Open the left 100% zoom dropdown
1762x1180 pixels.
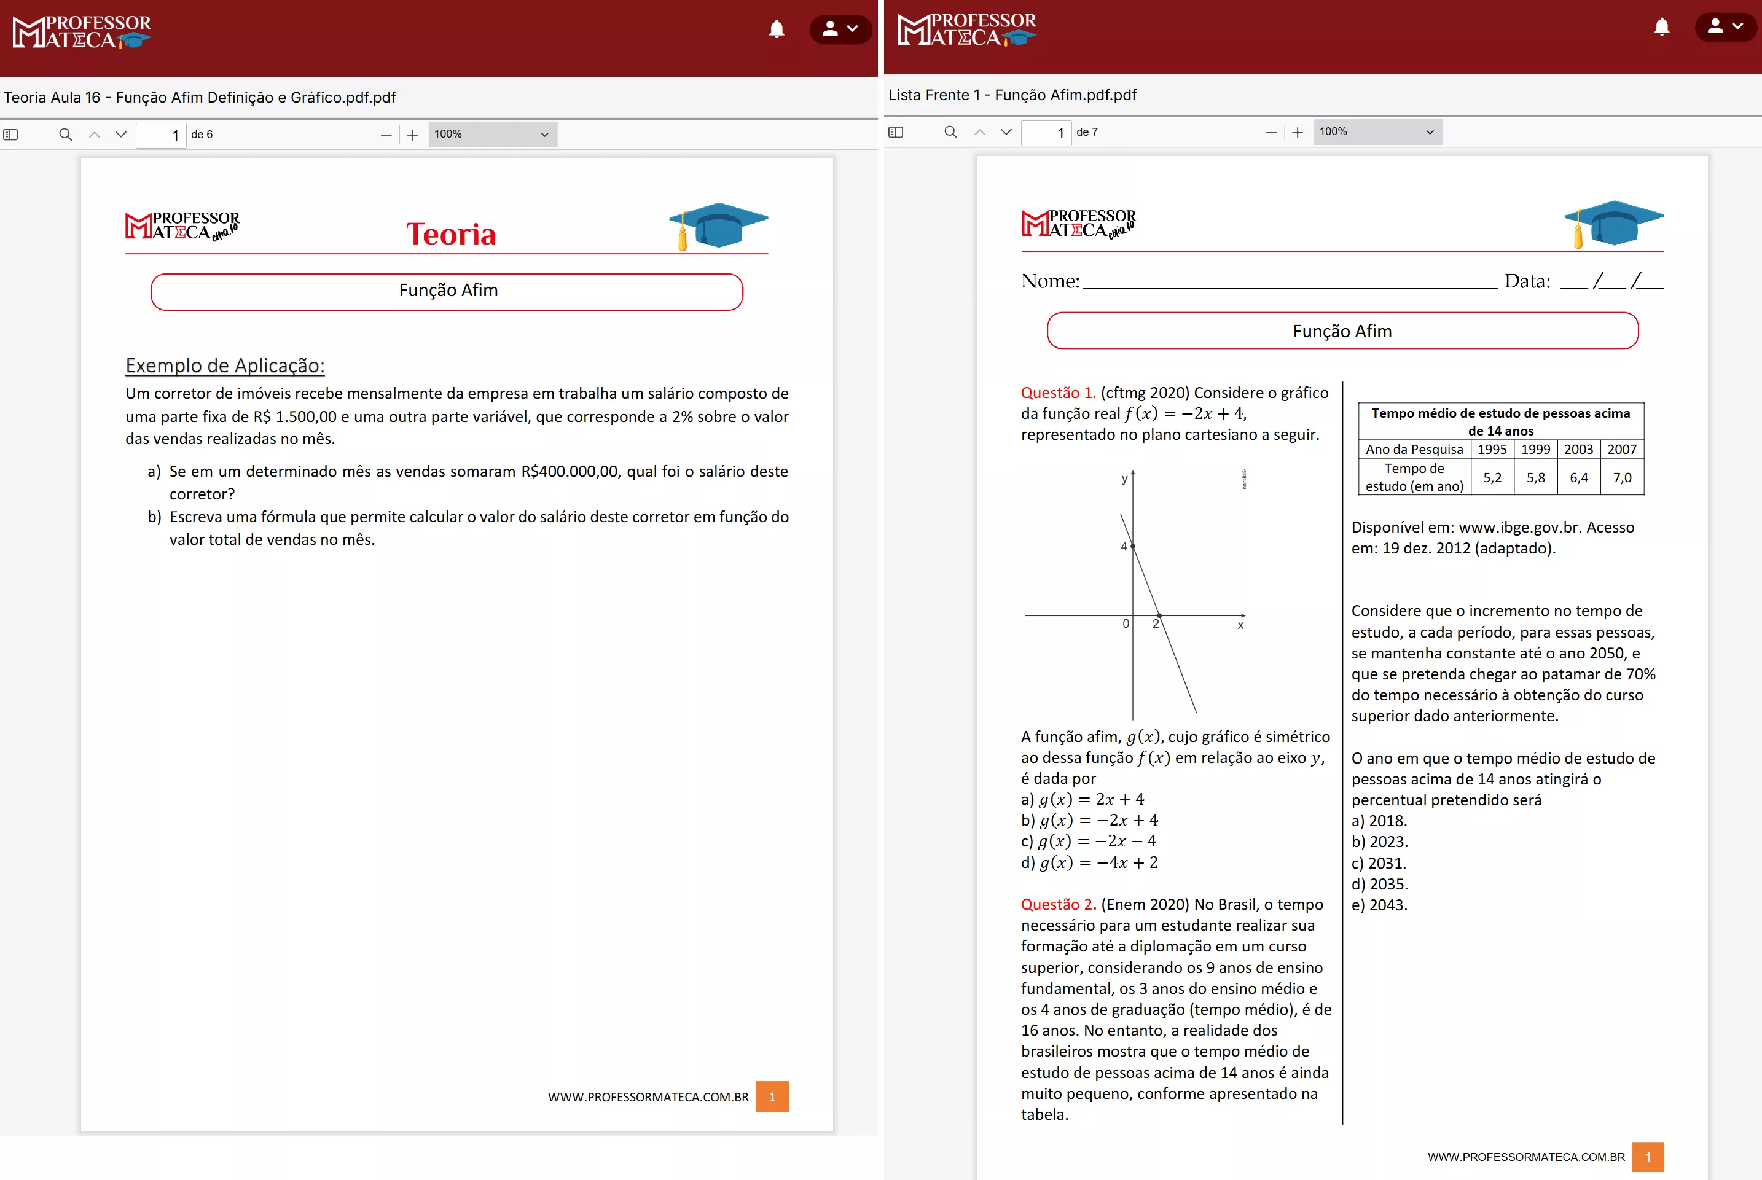coord(492,135)
